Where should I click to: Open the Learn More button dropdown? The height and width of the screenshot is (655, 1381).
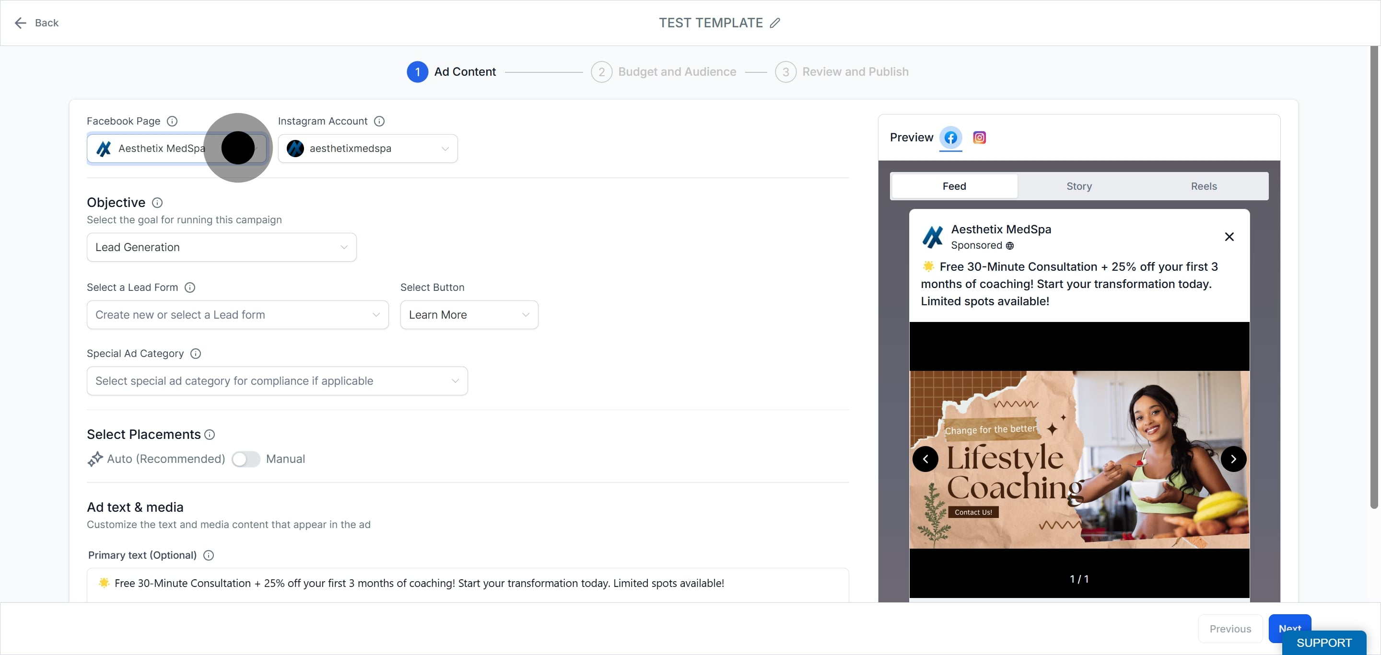(468, 315)
